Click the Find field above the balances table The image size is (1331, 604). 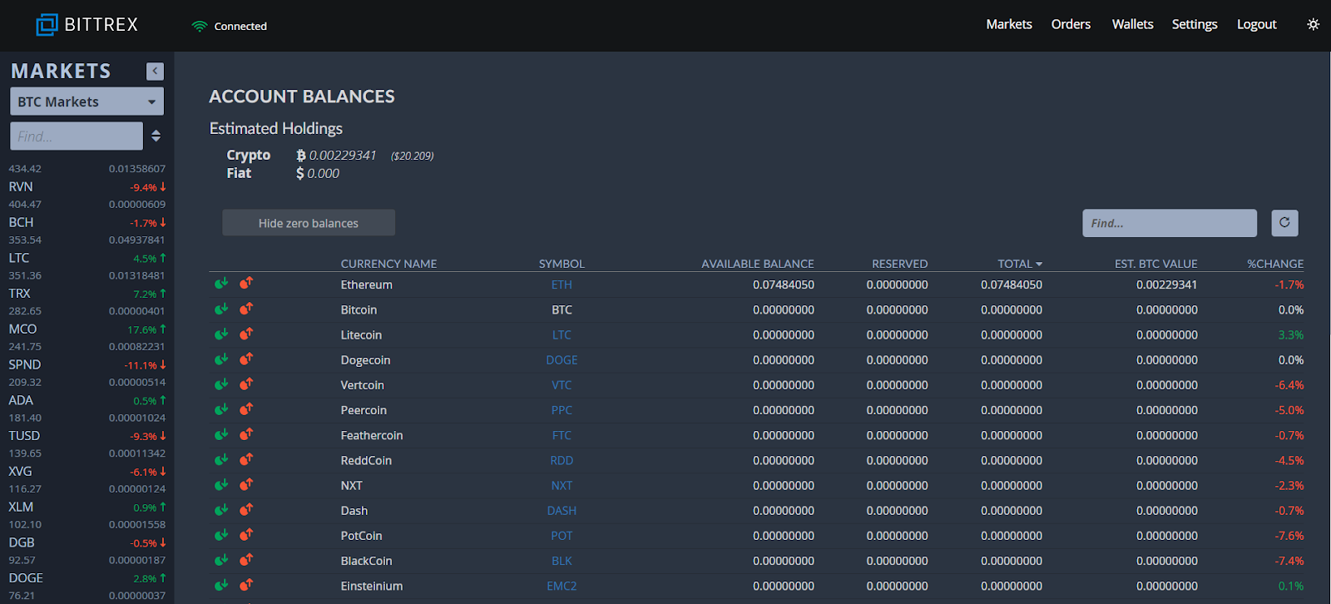tap(1170, 223)
